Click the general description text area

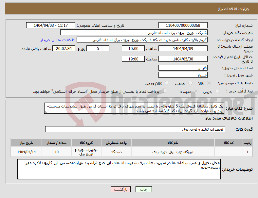[x=134, y=108]
